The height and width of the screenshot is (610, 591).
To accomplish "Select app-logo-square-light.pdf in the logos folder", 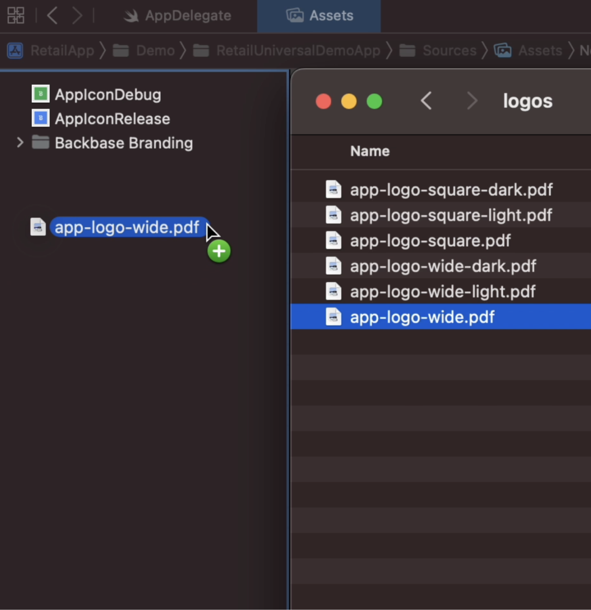I will click(x=451, y=215).
